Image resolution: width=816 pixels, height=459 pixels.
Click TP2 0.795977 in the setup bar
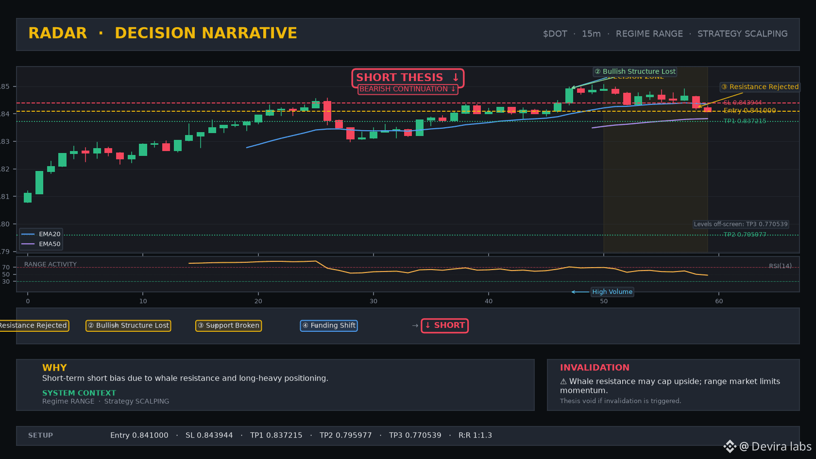tap(346, 436)
